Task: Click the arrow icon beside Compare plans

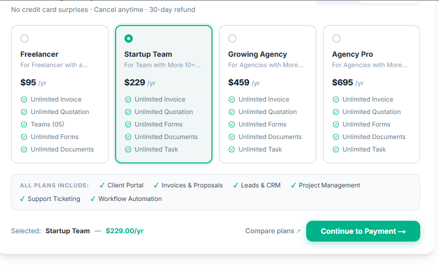Action: 298,231
